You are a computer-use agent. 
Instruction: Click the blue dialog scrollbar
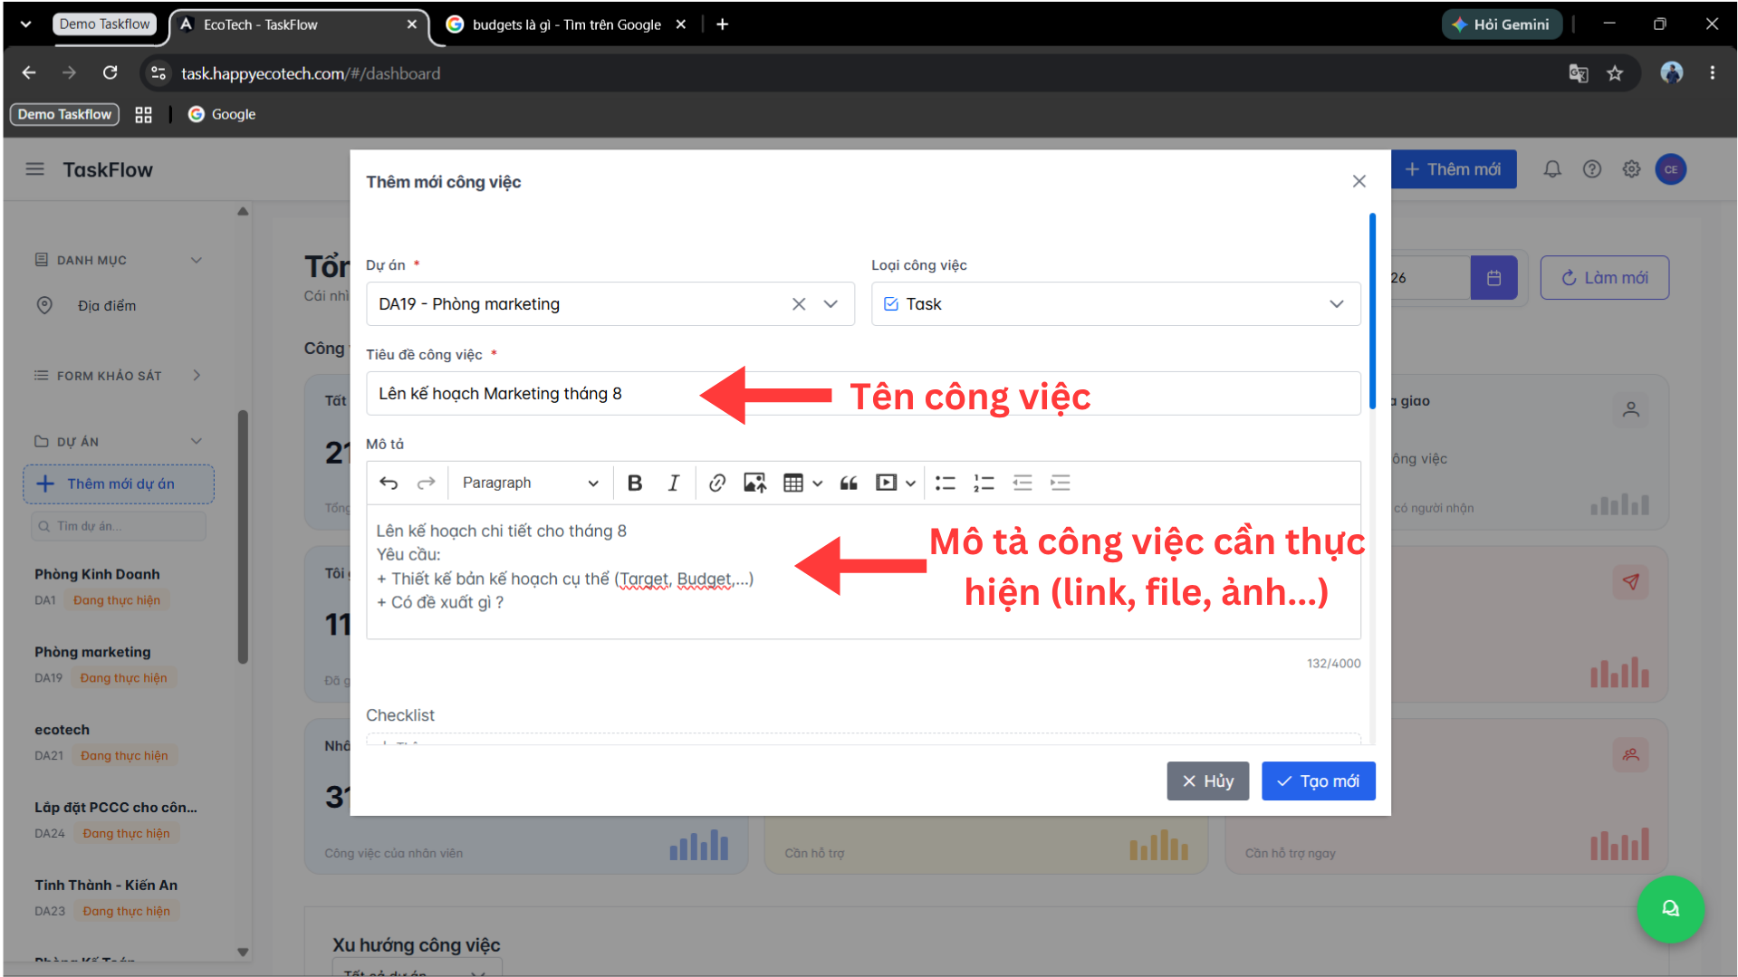click(x=1373, y=311)
